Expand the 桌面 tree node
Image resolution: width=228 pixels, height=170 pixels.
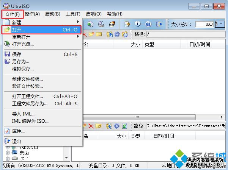tap(8, 153)
